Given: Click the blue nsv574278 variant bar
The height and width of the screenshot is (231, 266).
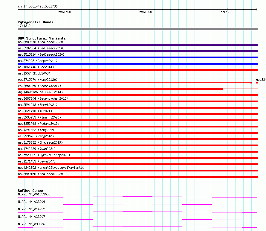Looking at the screenshot, I should [x=137, y=64].
